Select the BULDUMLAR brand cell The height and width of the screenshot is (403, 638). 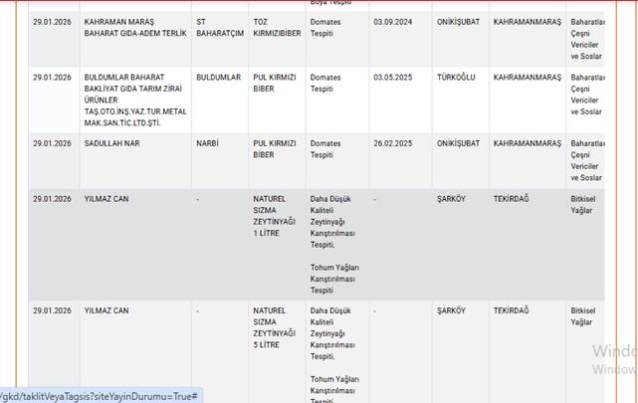tap(218, 78)
